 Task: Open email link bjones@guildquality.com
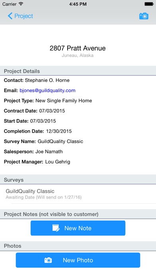click(x=47, y=90)
